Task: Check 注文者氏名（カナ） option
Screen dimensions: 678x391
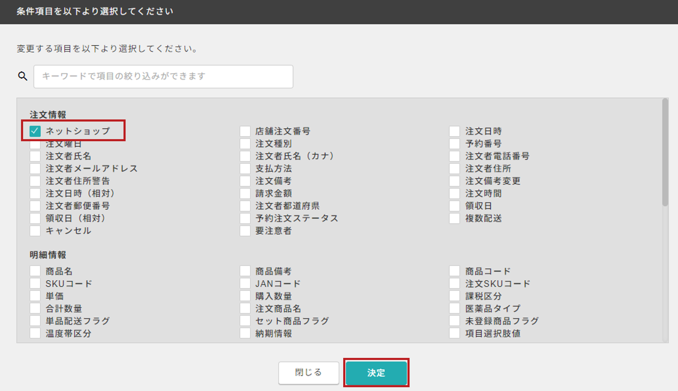Action: tap(245, 156)
